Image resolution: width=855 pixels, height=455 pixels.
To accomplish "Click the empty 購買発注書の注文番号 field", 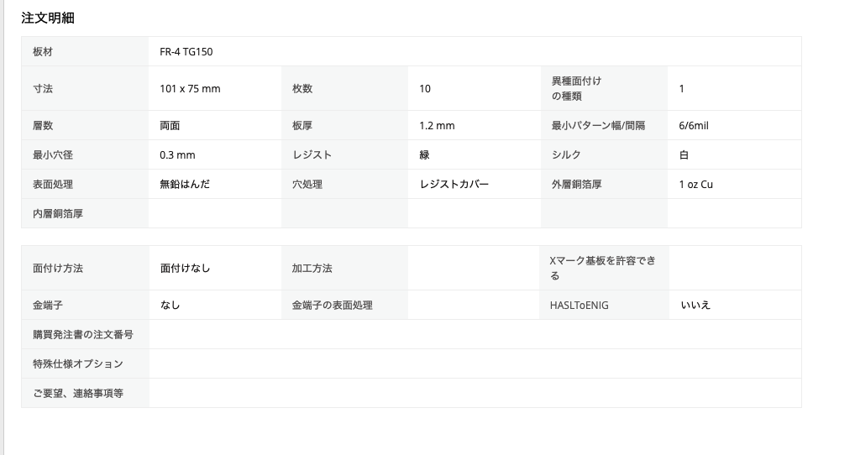I will [475, 335].
